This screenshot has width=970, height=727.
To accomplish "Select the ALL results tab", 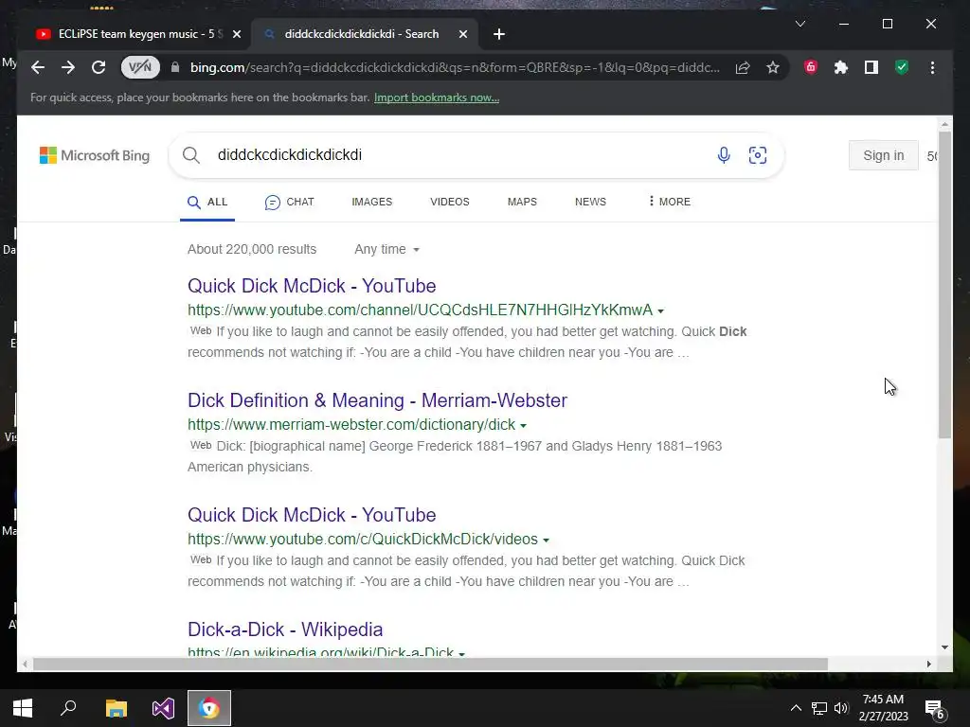I will click(207, 203).
